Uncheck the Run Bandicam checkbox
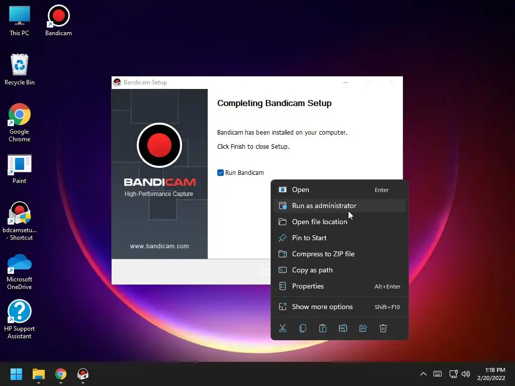The width and height of the screenshot is (515, 386). (x=220, y=173)
